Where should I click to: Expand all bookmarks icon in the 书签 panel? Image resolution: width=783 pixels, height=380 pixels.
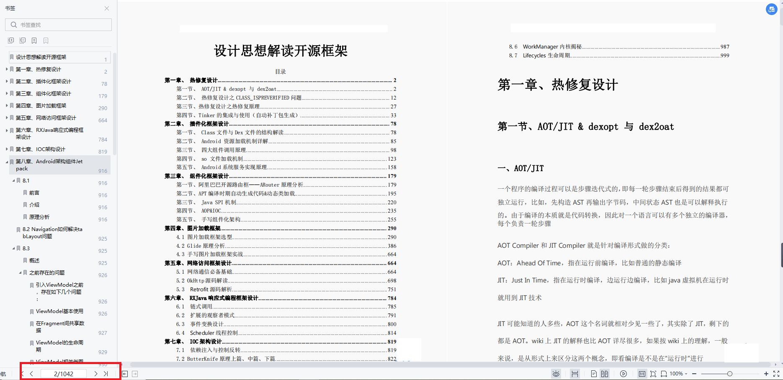tap(11, 41)
